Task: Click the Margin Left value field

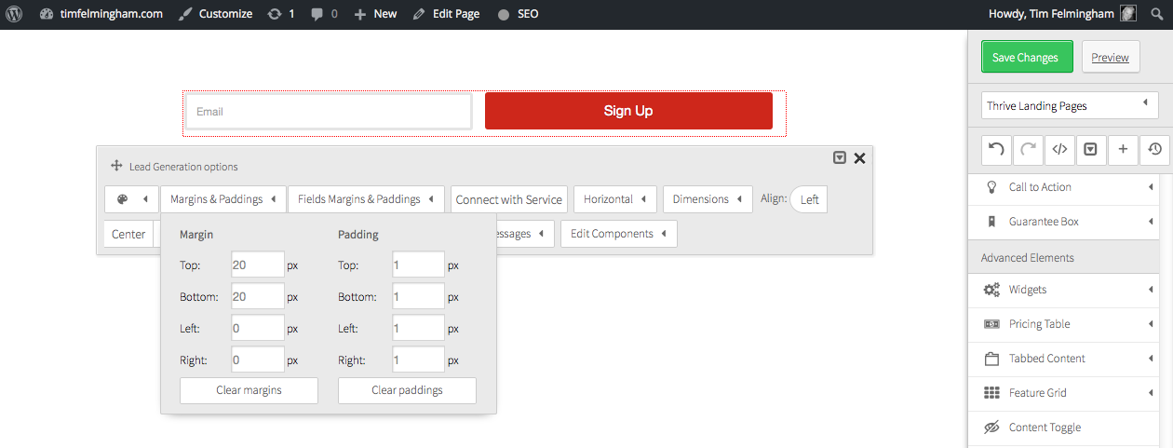Action: click(x=258, y=328)
